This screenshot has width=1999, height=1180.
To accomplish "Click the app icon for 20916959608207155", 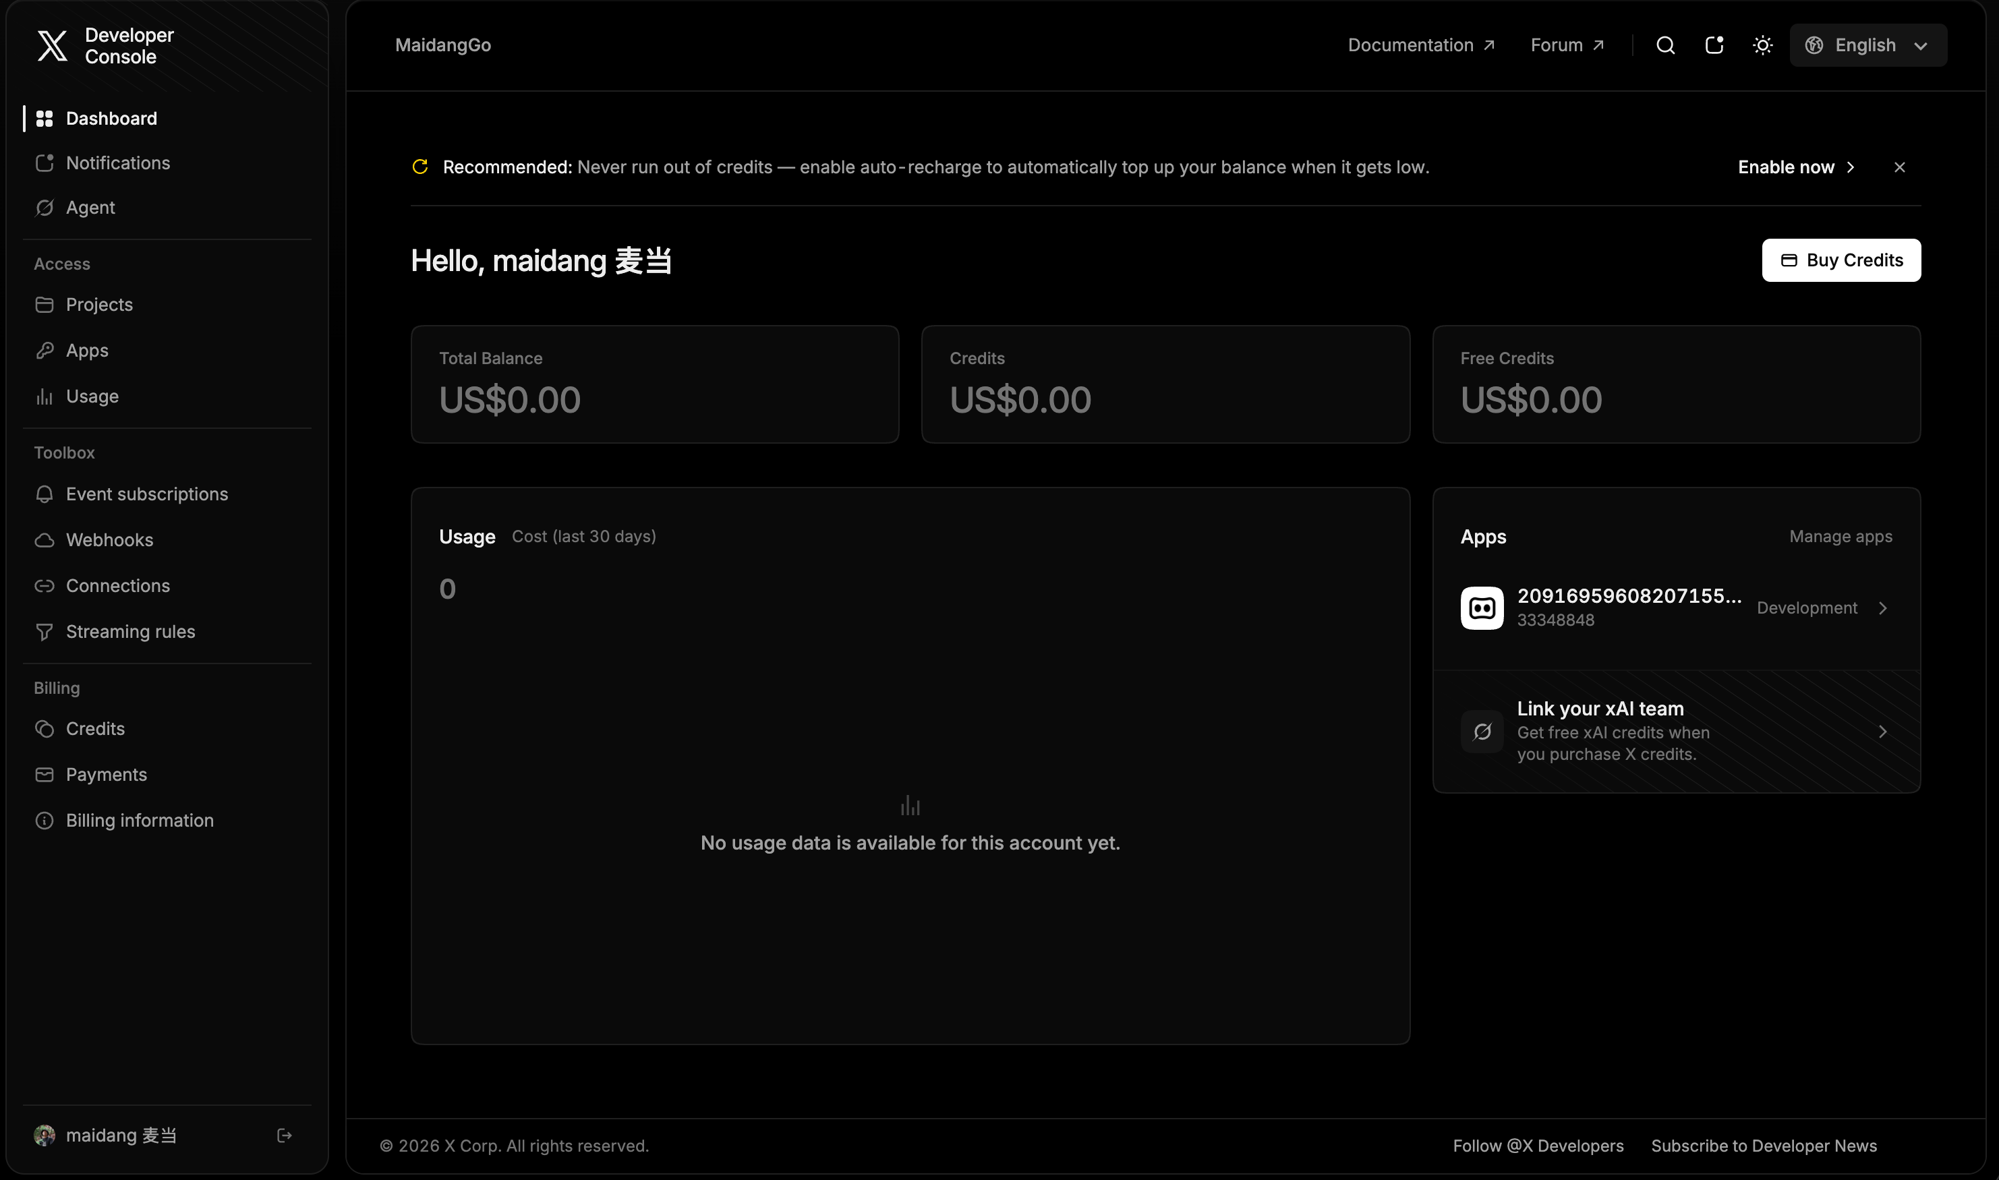I will point(1482,608).
